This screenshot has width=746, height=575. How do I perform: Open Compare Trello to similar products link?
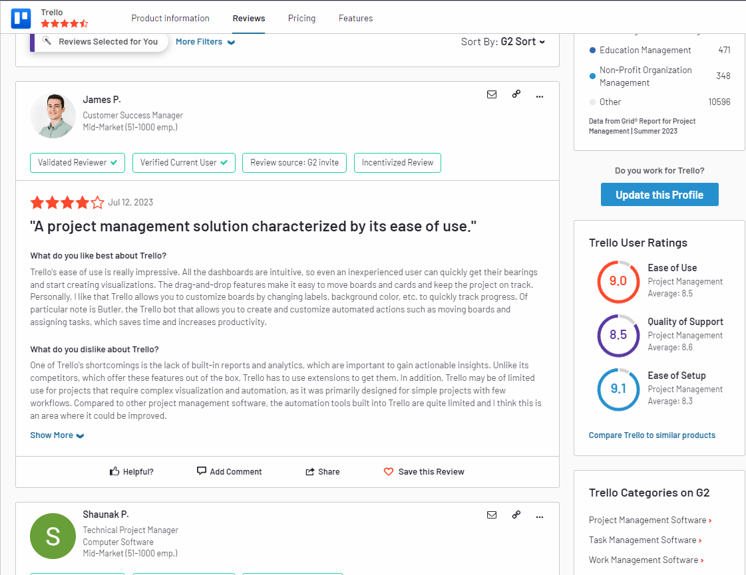652,435
